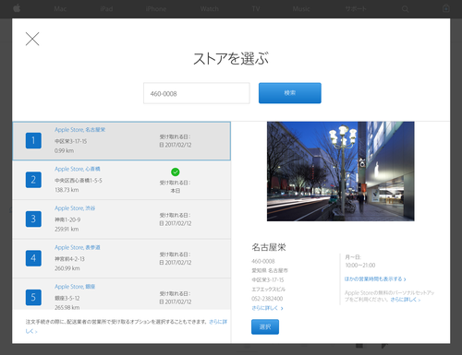Viewport: 462px width, 355px height.
Task: Open Apple Store 名古屋栄 link
Action: coord(80,130)
